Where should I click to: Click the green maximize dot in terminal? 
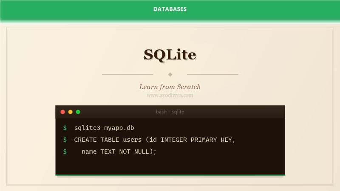[x=78, y=112]
